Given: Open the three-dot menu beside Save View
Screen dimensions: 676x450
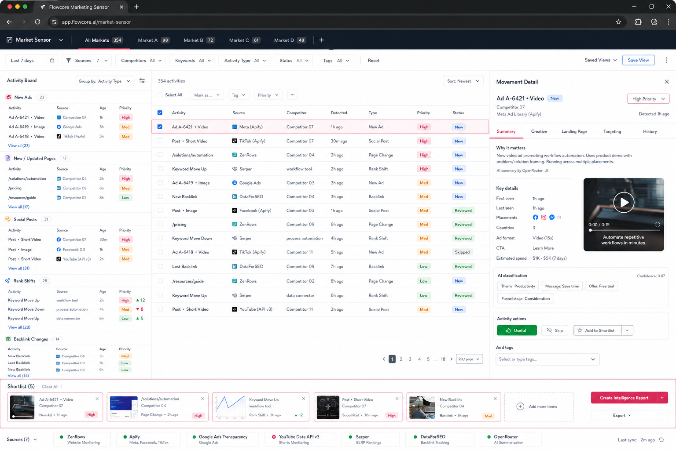Looking at the screenshot, I should (666, 60).
